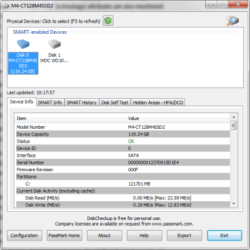Select the Device Info tab
250x250 pixels.
tap(22, 102)
